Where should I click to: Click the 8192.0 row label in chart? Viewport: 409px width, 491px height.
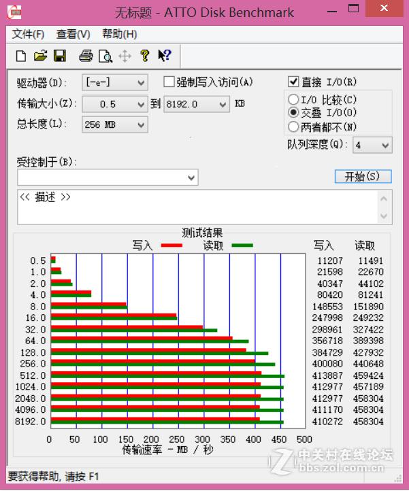pos(31,421)
